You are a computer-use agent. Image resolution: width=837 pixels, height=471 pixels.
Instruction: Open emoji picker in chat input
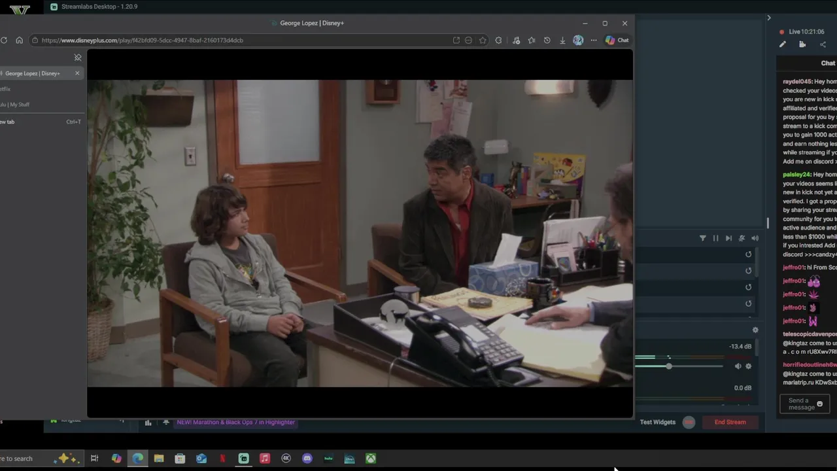point(820,404)
